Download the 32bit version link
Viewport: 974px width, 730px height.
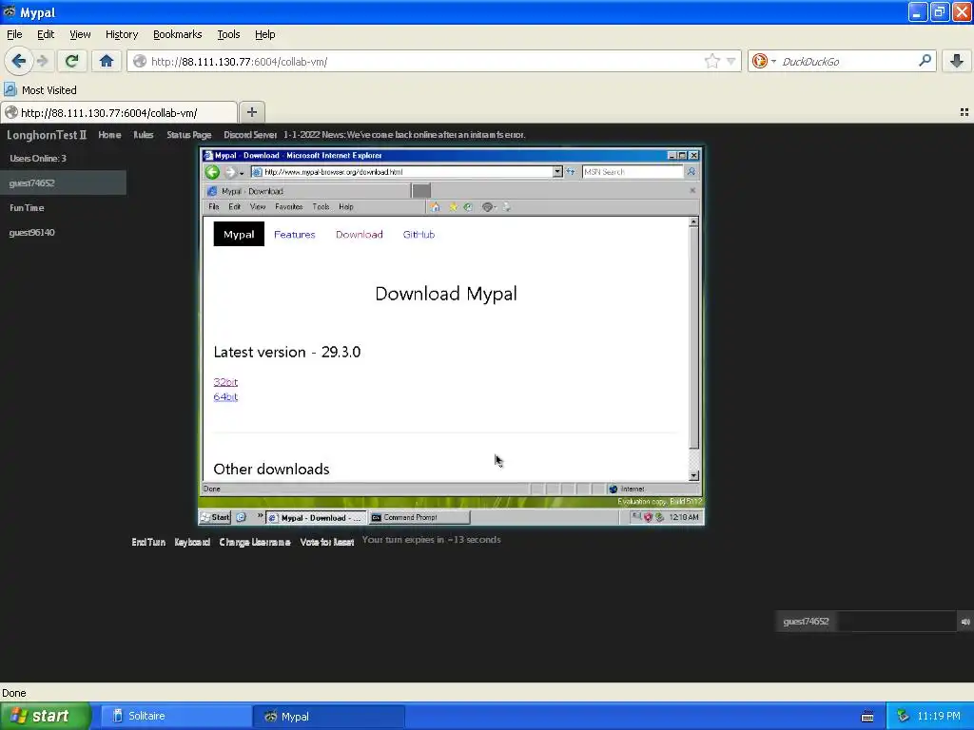[x=225, y=382]
